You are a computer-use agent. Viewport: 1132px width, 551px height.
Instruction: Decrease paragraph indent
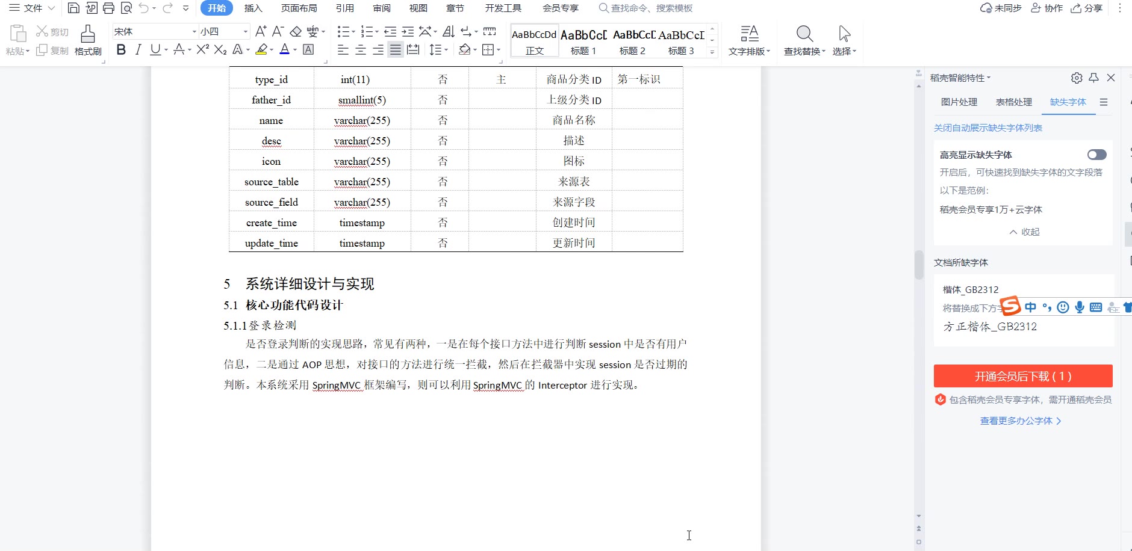tap(390, 31)
